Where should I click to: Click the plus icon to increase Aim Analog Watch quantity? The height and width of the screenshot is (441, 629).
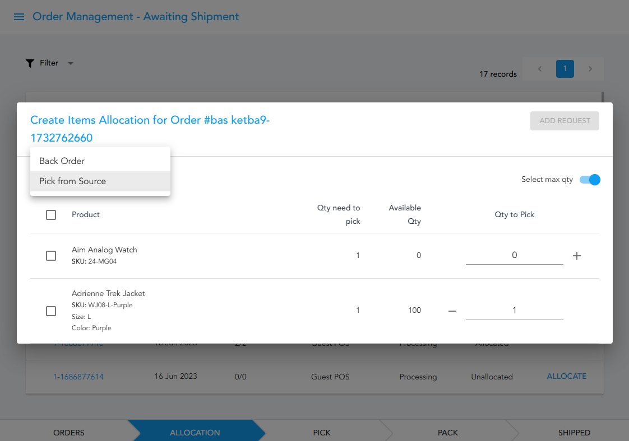tap(577, 255)
